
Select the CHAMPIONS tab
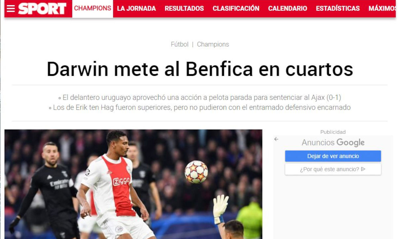92,9
